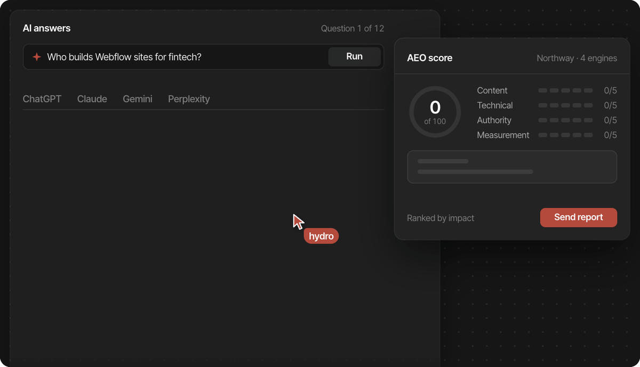This screenshot has height=367, width=640.
Task: Click the Run button
Action: (354, 56)
